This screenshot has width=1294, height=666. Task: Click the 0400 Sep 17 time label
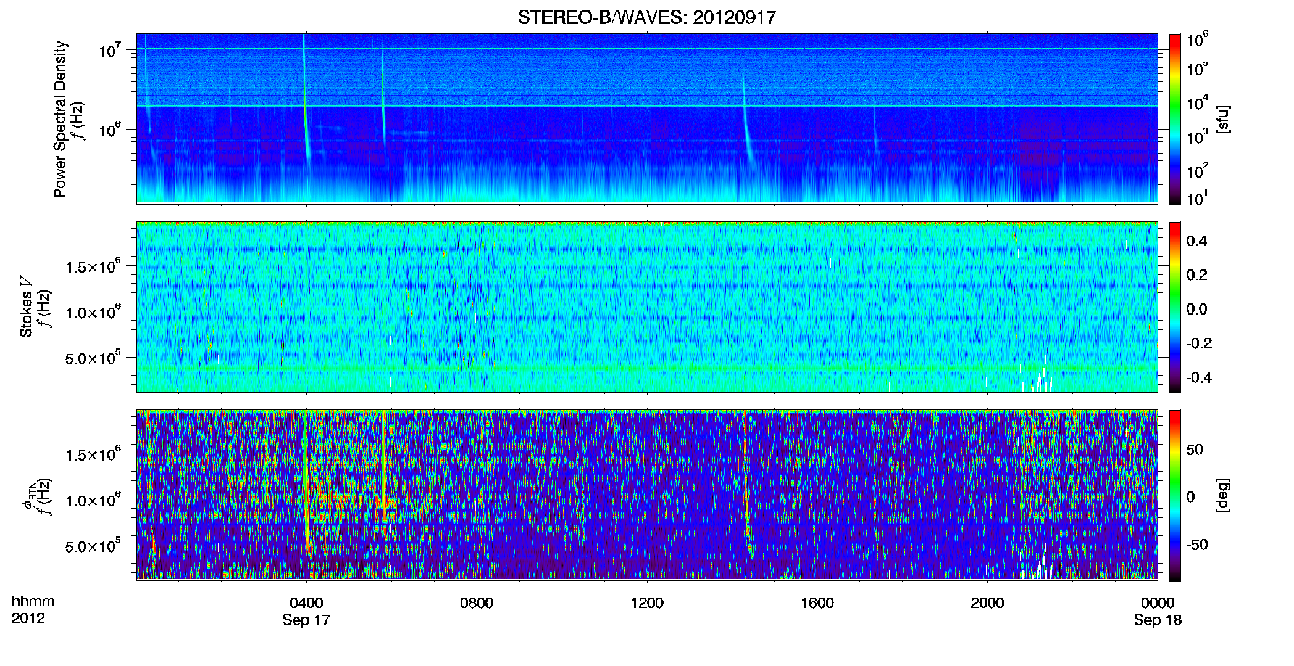click(306, 611)
